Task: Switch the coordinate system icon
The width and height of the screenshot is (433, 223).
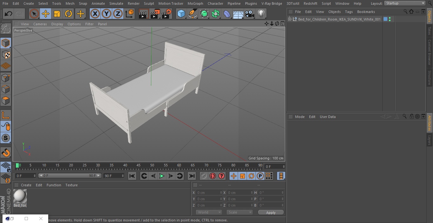Action: (x=130, y=14)
